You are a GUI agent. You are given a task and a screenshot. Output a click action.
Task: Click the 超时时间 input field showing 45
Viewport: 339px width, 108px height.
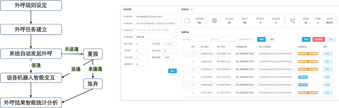pyautogui.click(x=142, y=64)
